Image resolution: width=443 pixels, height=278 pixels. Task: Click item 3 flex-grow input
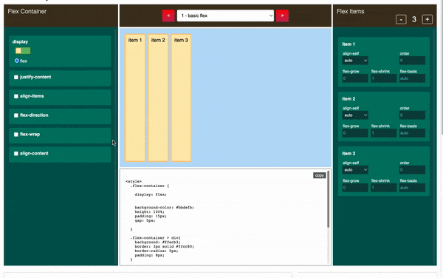(355, 188)
